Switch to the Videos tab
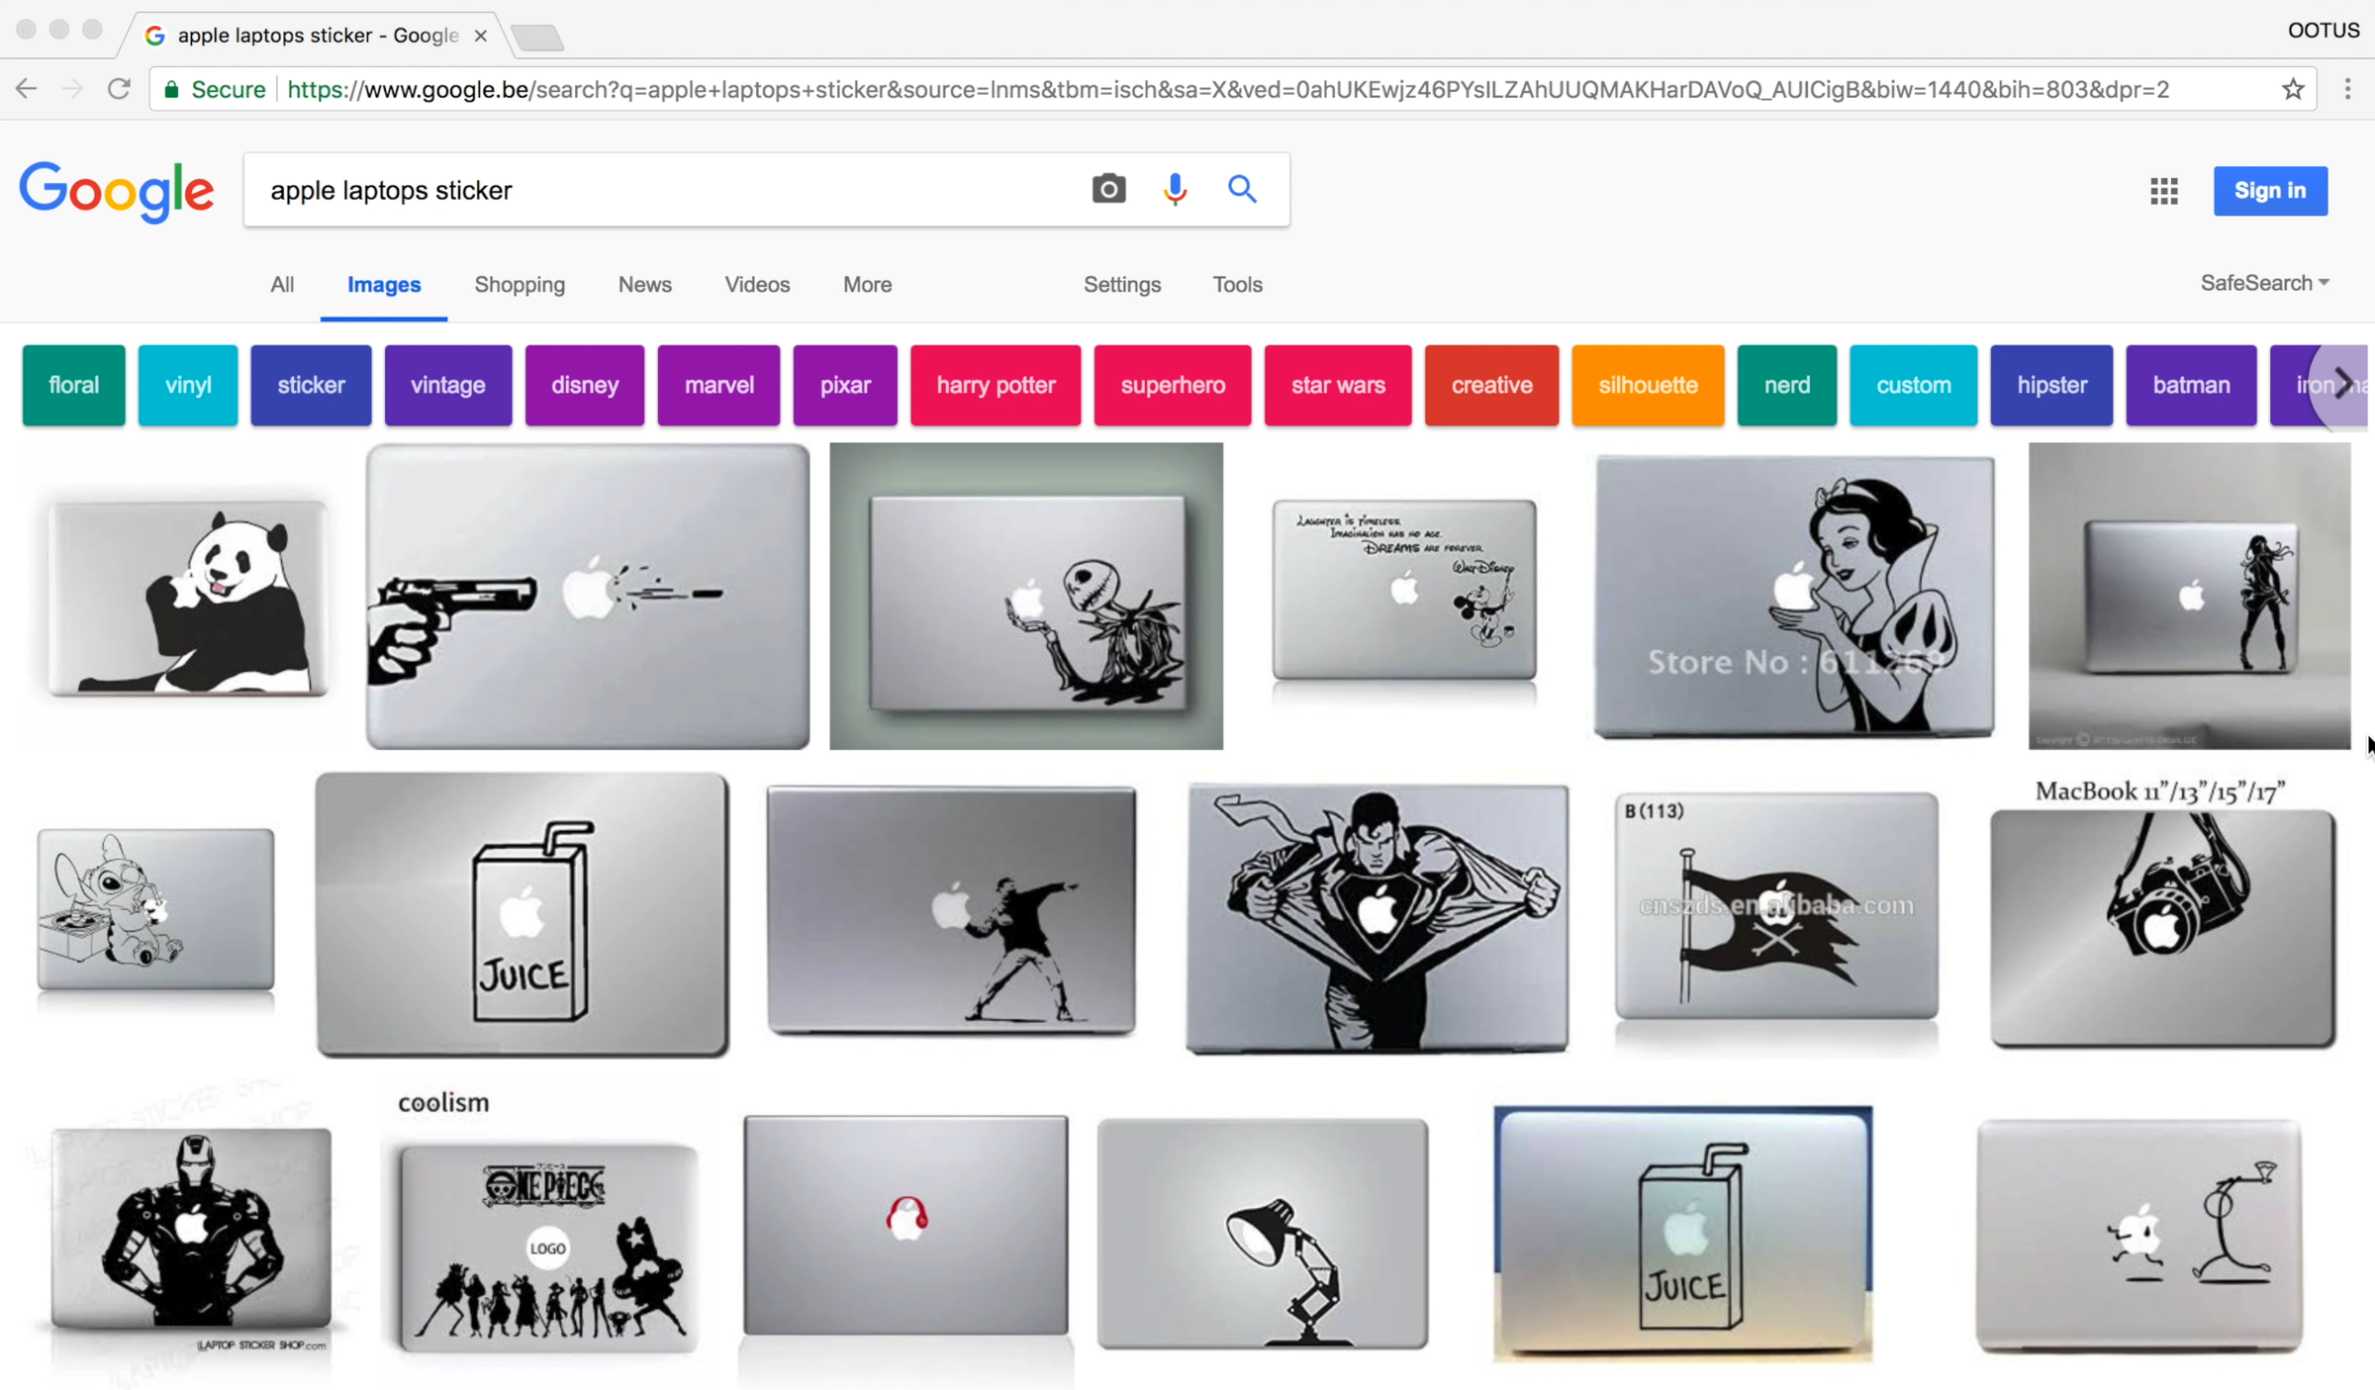 [757, 285]
